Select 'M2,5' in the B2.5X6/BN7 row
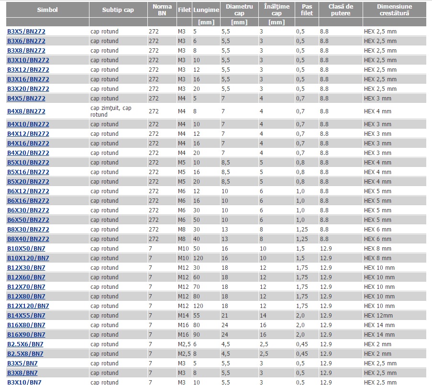Screen dimensions: 432x385 pyautogui.click(x=184, y=344)
